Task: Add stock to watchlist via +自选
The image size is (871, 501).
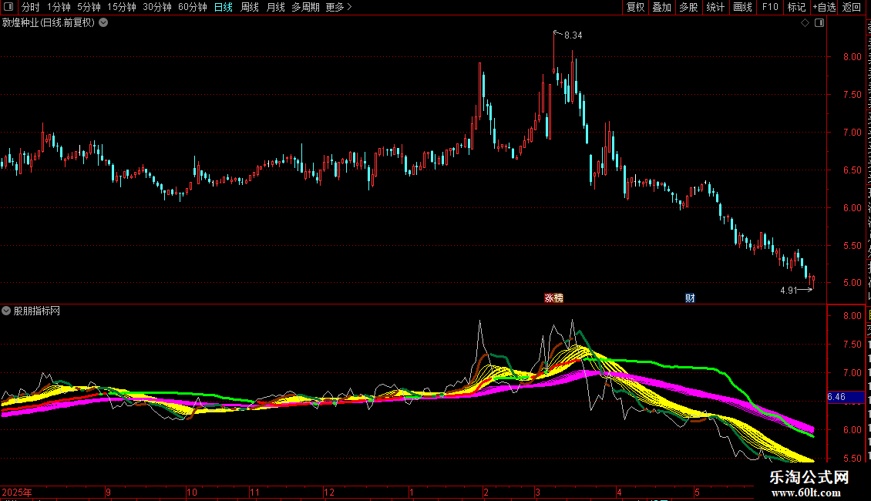Action: coord(824,7)
